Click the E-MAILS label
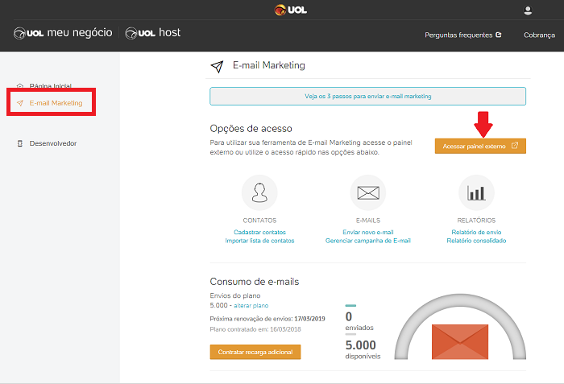564x384 pixels. click(368, 221)
